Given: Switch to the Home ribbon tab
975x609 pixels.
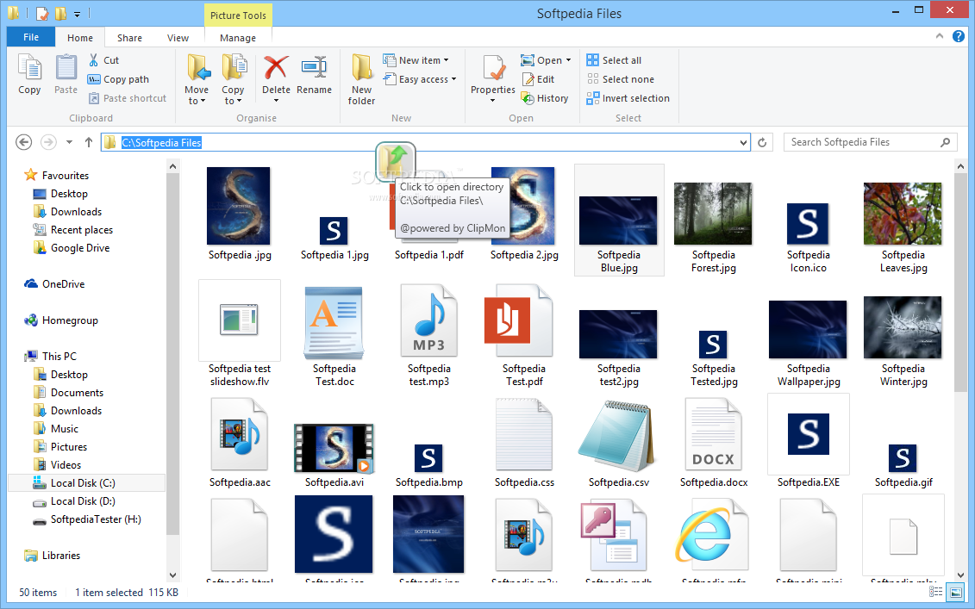Looking at the screenshot, I should tap(80, 38).
